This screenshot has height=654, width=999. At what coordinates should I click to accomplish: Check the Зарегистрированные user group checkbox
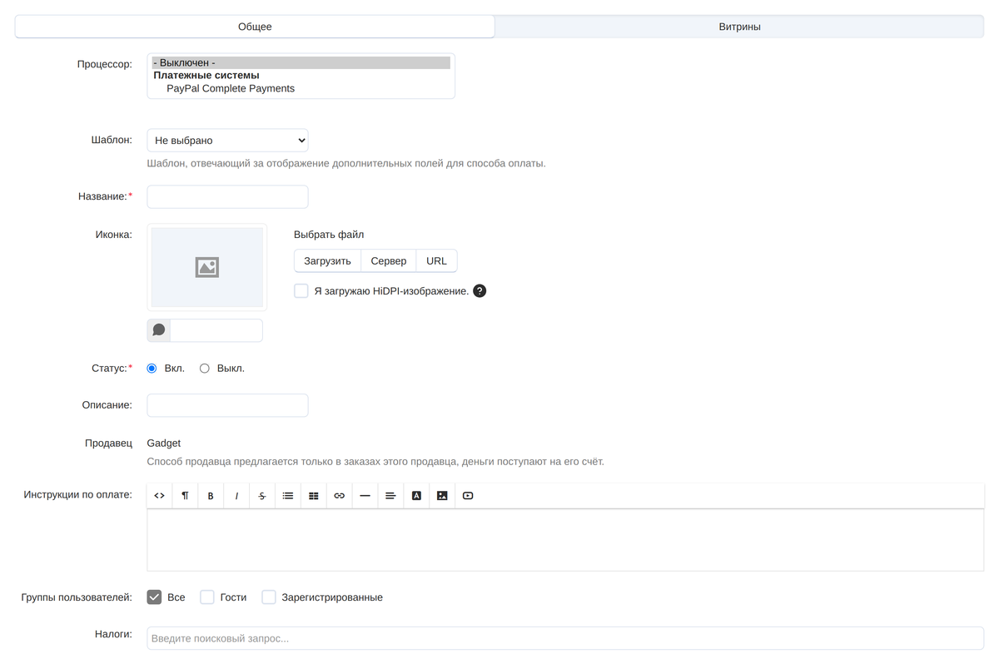coord(269,597)
